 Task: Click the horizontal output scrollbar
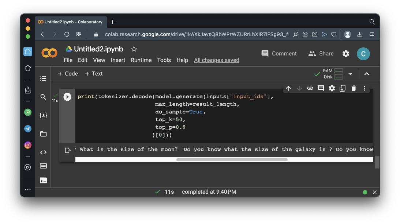232,160
